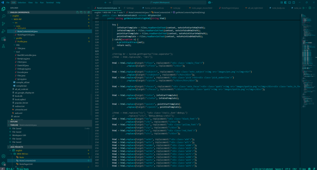Open the Explorer view in activity bar

pos(3,9)
